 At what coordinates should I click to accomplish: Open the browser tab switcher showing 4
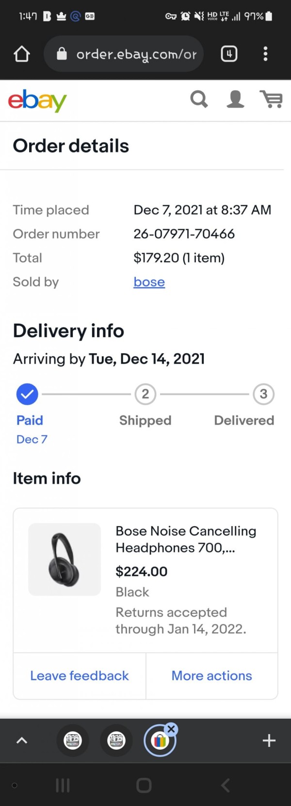[229, 53]
